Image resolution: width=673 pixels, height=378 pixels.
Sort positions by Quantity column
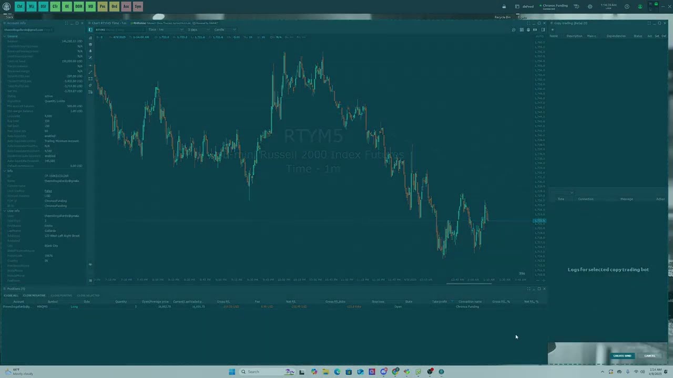[121, 301]
